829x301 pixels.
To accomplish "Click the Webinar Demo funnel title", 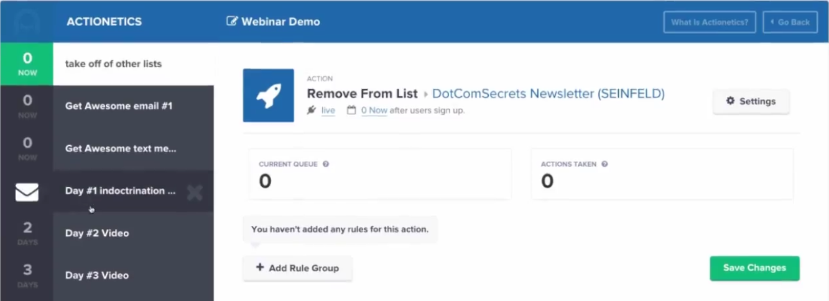I will (280, 22).
